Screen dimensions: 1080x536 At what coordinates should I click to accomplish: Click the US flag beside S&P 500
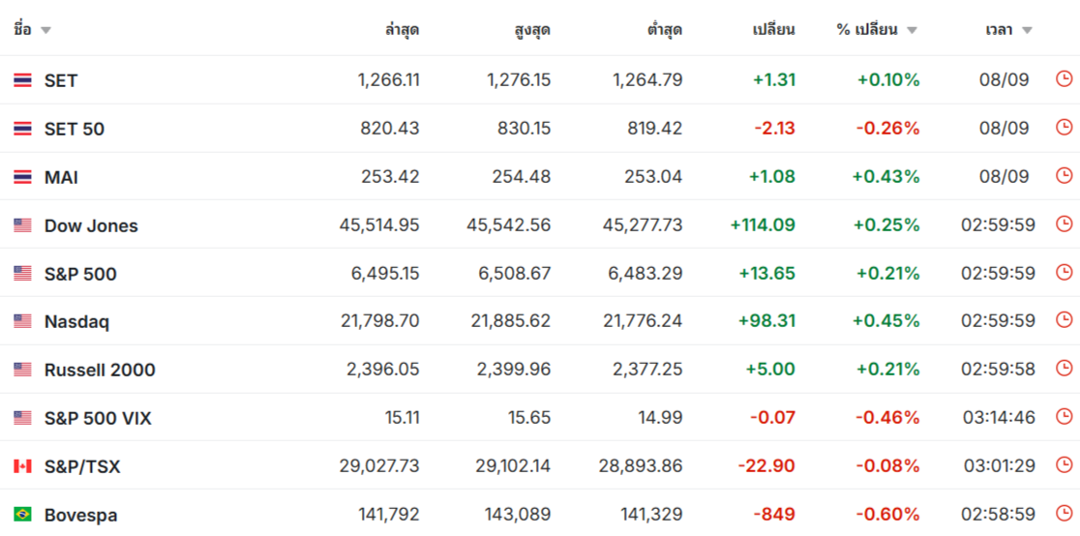coord(22,274)
